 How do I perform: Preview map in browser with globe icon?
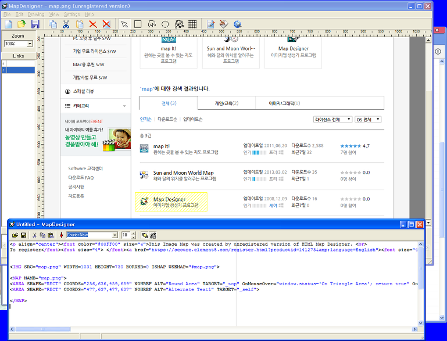(238, 24)
